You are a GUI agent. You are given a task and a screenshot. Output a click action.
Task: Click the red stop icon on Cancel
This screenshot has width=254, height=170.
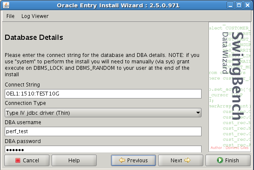coord(18,160)
